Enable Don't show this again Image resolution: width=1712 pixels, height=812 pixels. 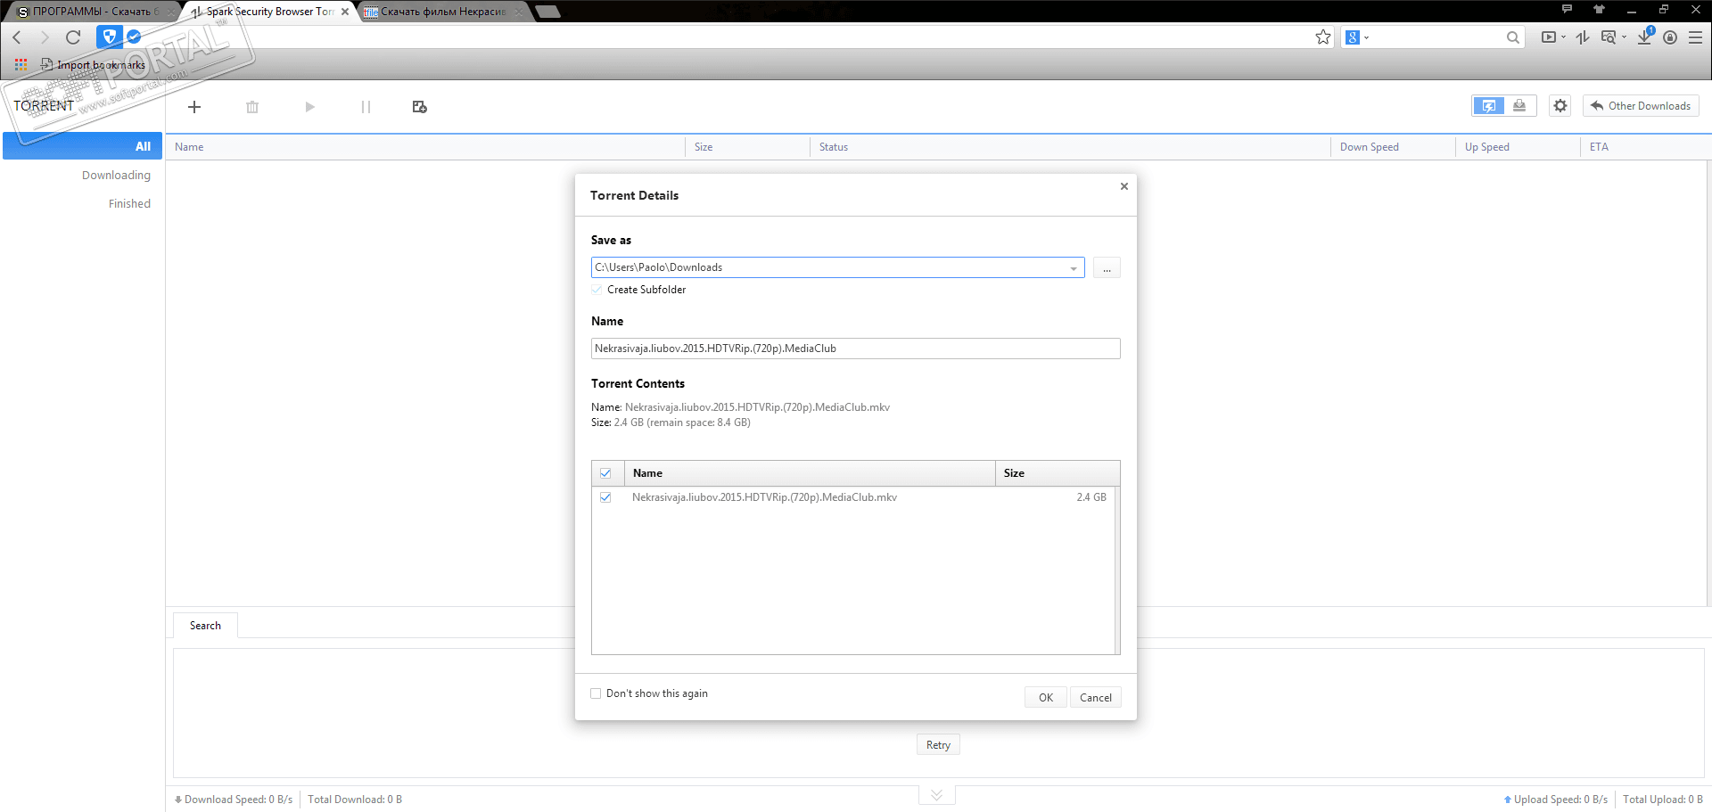point(596,693)
